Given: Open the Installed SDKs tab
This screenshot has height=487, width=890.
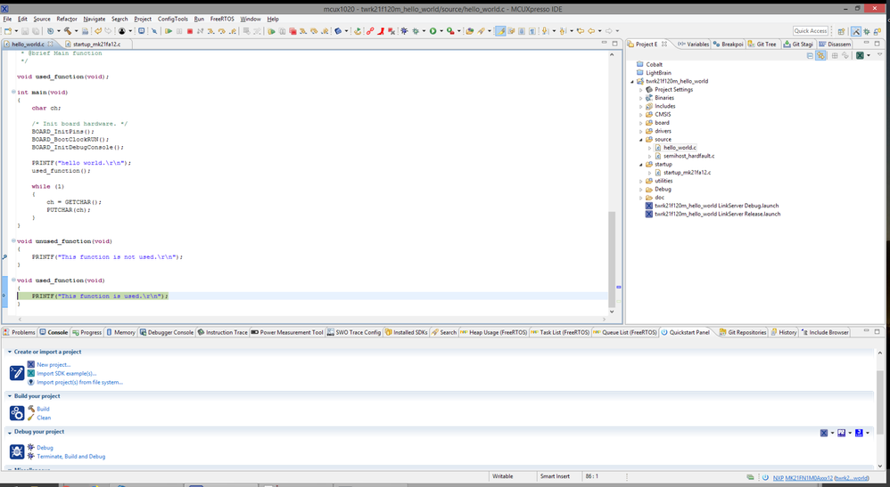Looking at the screenshot, I should point(406,332).
